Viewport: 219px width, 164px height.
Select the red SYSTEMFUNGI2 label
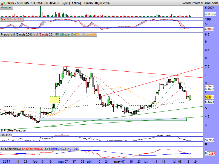[33, 149]
